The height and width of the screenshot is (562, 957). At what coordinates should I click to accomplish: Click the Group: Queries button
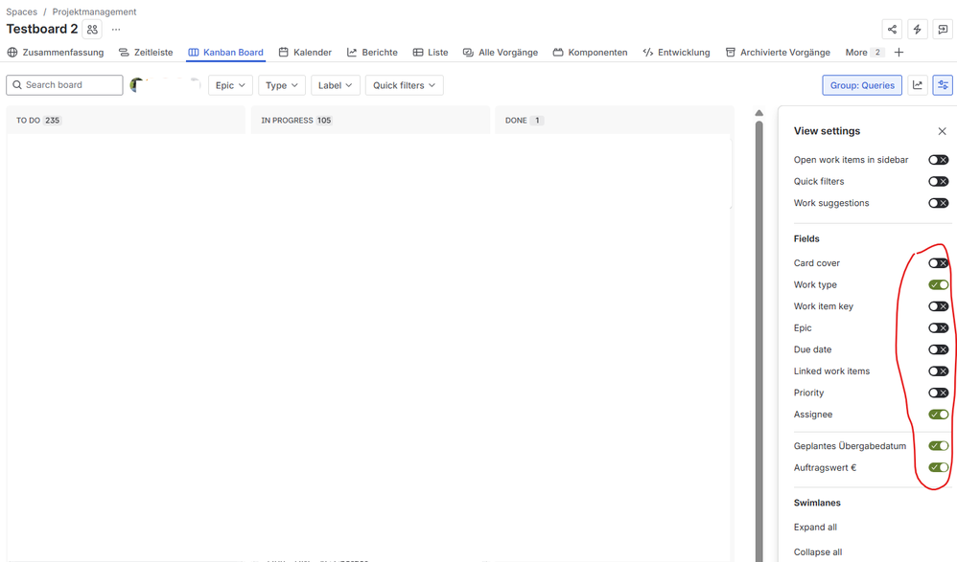[x=861, y=85]
